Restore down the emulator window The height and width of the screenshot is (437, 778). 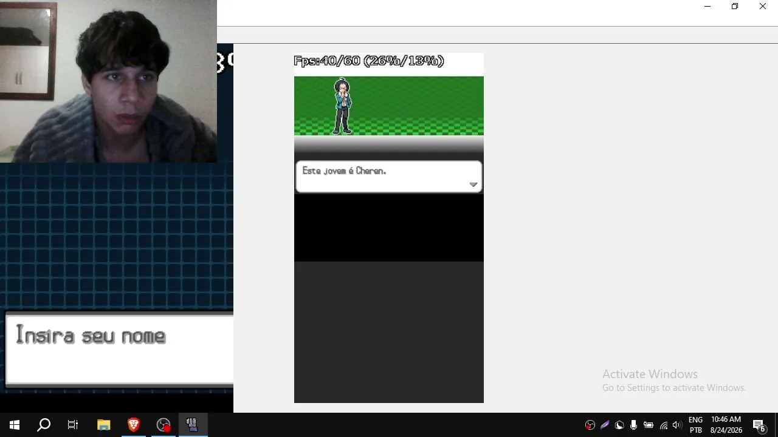[735, 7]
